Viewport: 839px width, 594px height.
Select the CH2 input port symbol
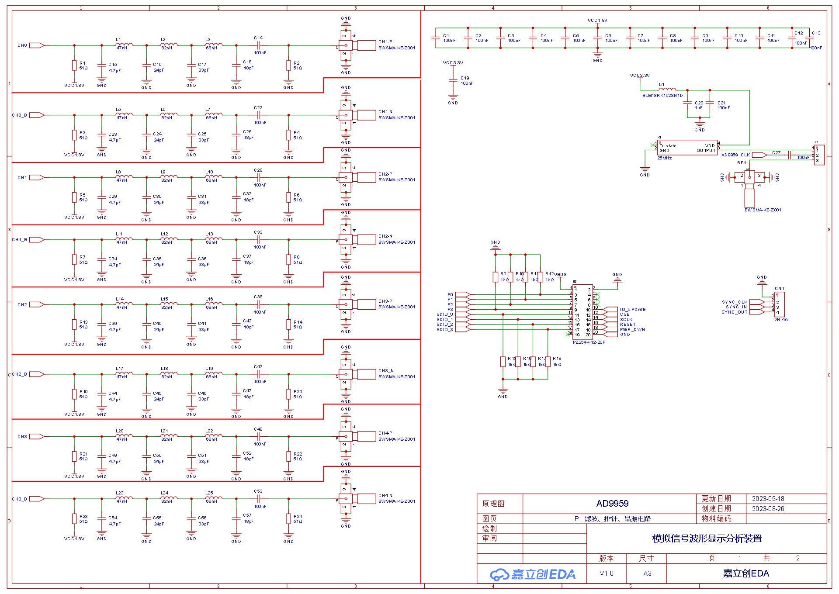coord(37,304)
